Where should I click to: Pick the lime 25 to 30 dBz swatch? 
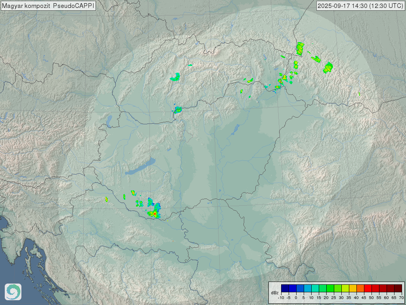338,288
